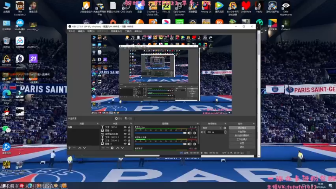The height and width of the screenshot is (189, 336).
Task: Open Recycle Bin desktop icon
Action: (x=7, y=42)
